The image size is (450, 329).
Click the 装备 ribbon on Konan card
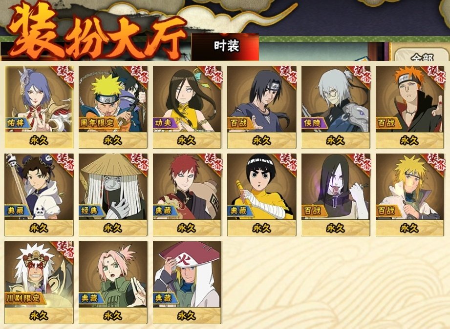coord(64,75)
